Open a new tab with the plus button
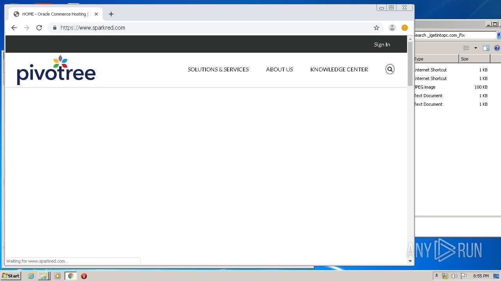Screen dimensions: 501x281 pyautogui.click(x=111, y=14)
